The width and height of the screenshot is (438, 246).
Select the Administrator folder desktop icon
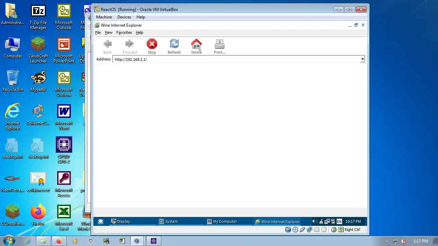pyautogui.click(x=13, y=14)
